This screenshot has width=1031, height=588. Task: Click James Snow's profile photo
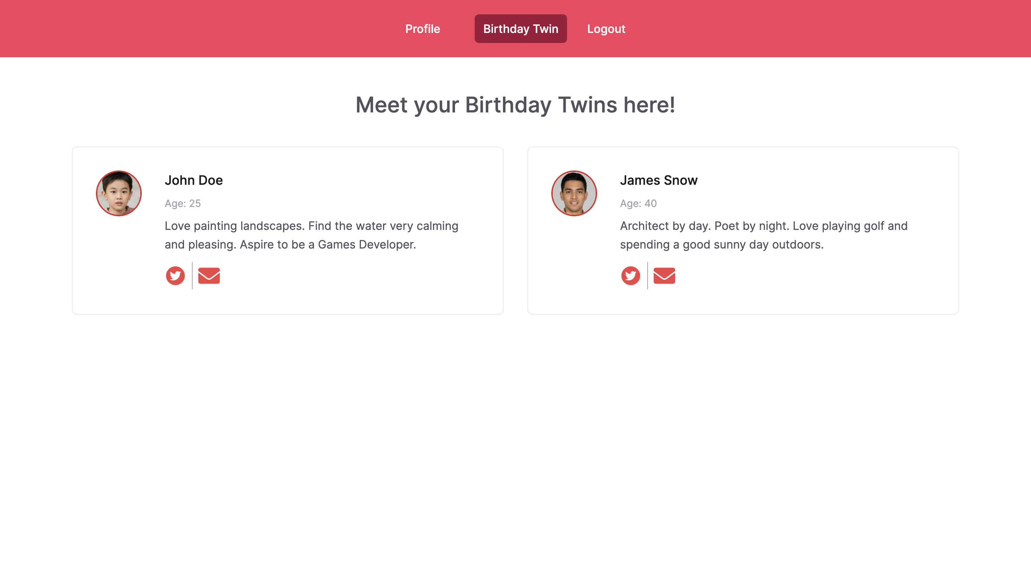coord(574,193)
